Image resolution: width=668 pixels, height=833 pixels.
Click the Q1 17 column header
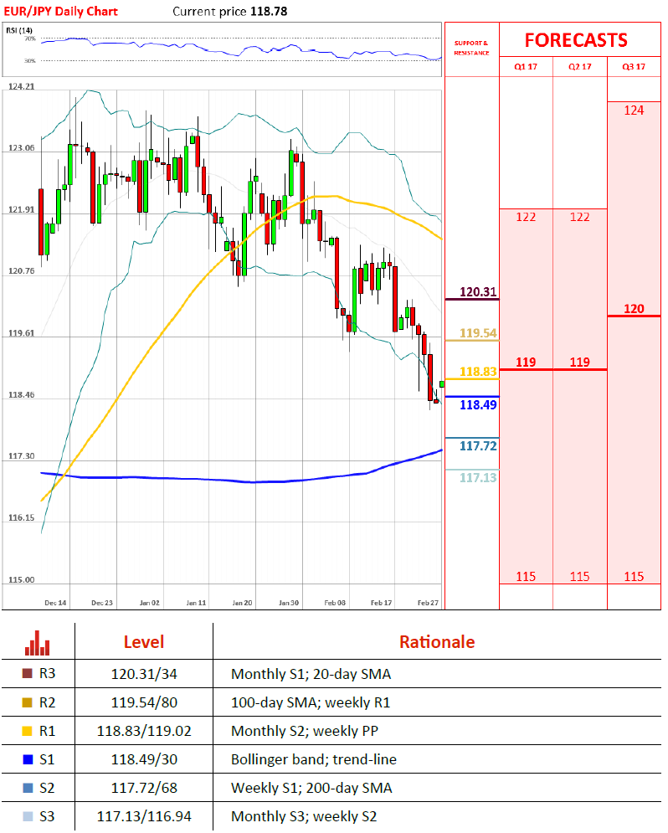pyautogui.click(x=526, y=66)
